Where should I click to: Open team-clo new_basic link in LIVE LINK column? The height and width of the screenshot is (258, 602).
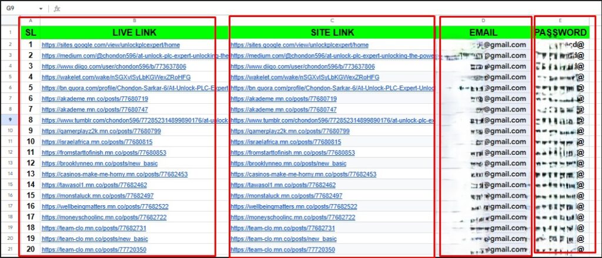point(95,239)
